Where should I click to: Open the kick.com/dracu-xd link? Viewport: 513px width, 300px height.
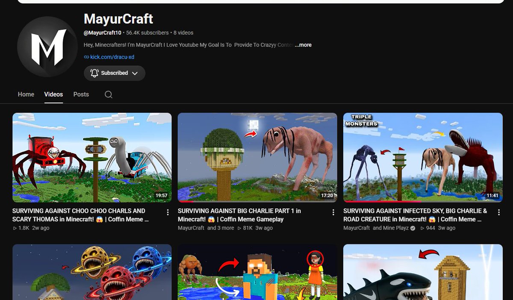click(x=112, y=57)
